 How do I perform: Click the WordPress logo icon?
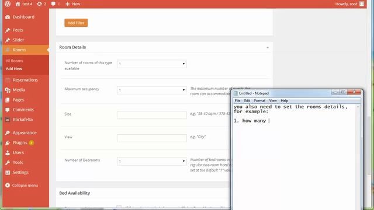(x=8, y=4)
